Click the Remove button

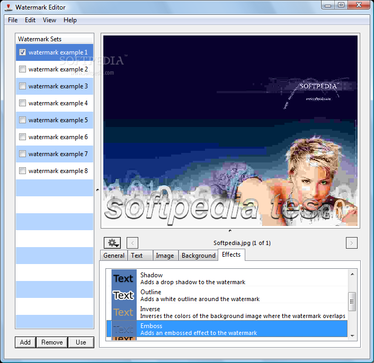pyautogui.click(x=52, y=342)
